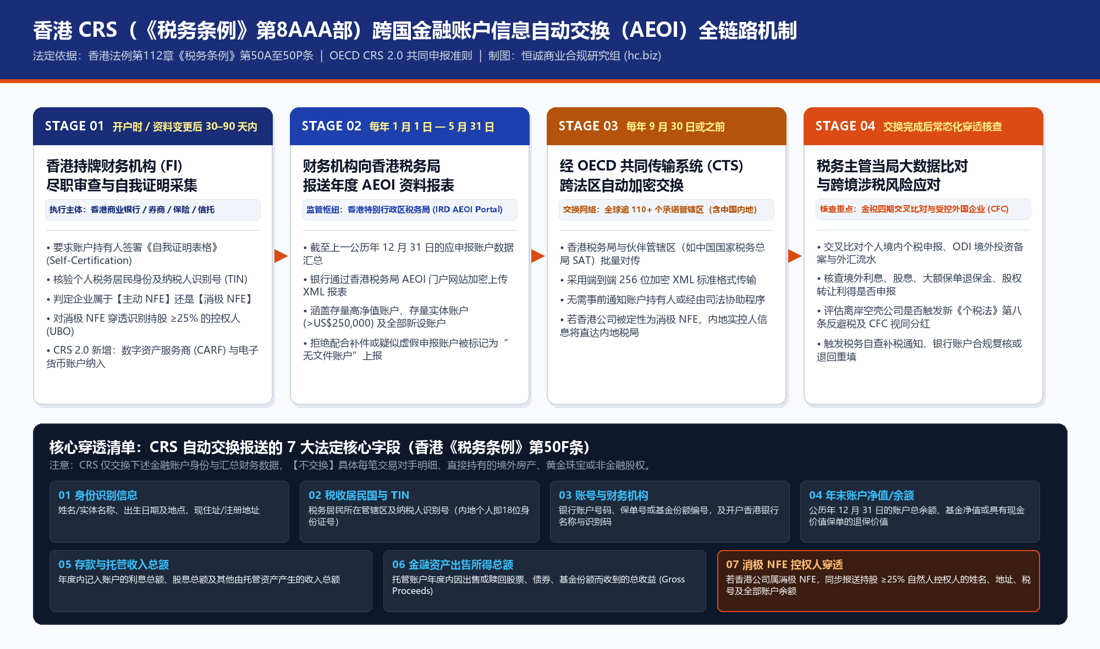This screenshot has width=1100, height=649.
Task: Click the STAGE 03 header label
Action: (588, 126)
